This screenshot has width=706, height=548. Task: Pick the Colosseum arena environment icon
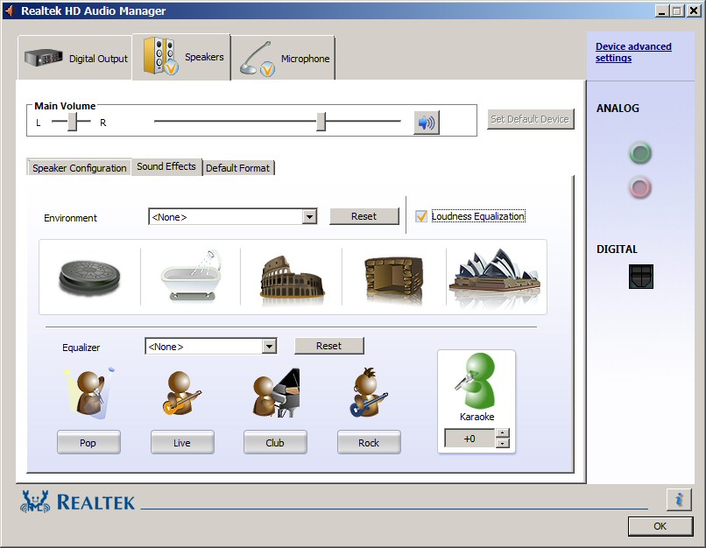coord(293,277)
